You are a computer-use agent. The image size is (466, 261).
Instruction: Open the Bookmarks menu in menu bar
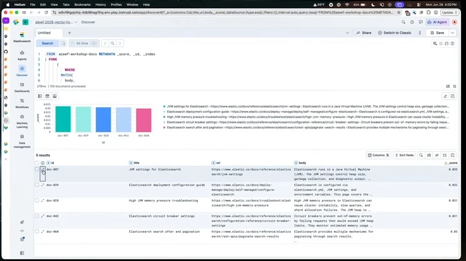(x=83, y=4)
